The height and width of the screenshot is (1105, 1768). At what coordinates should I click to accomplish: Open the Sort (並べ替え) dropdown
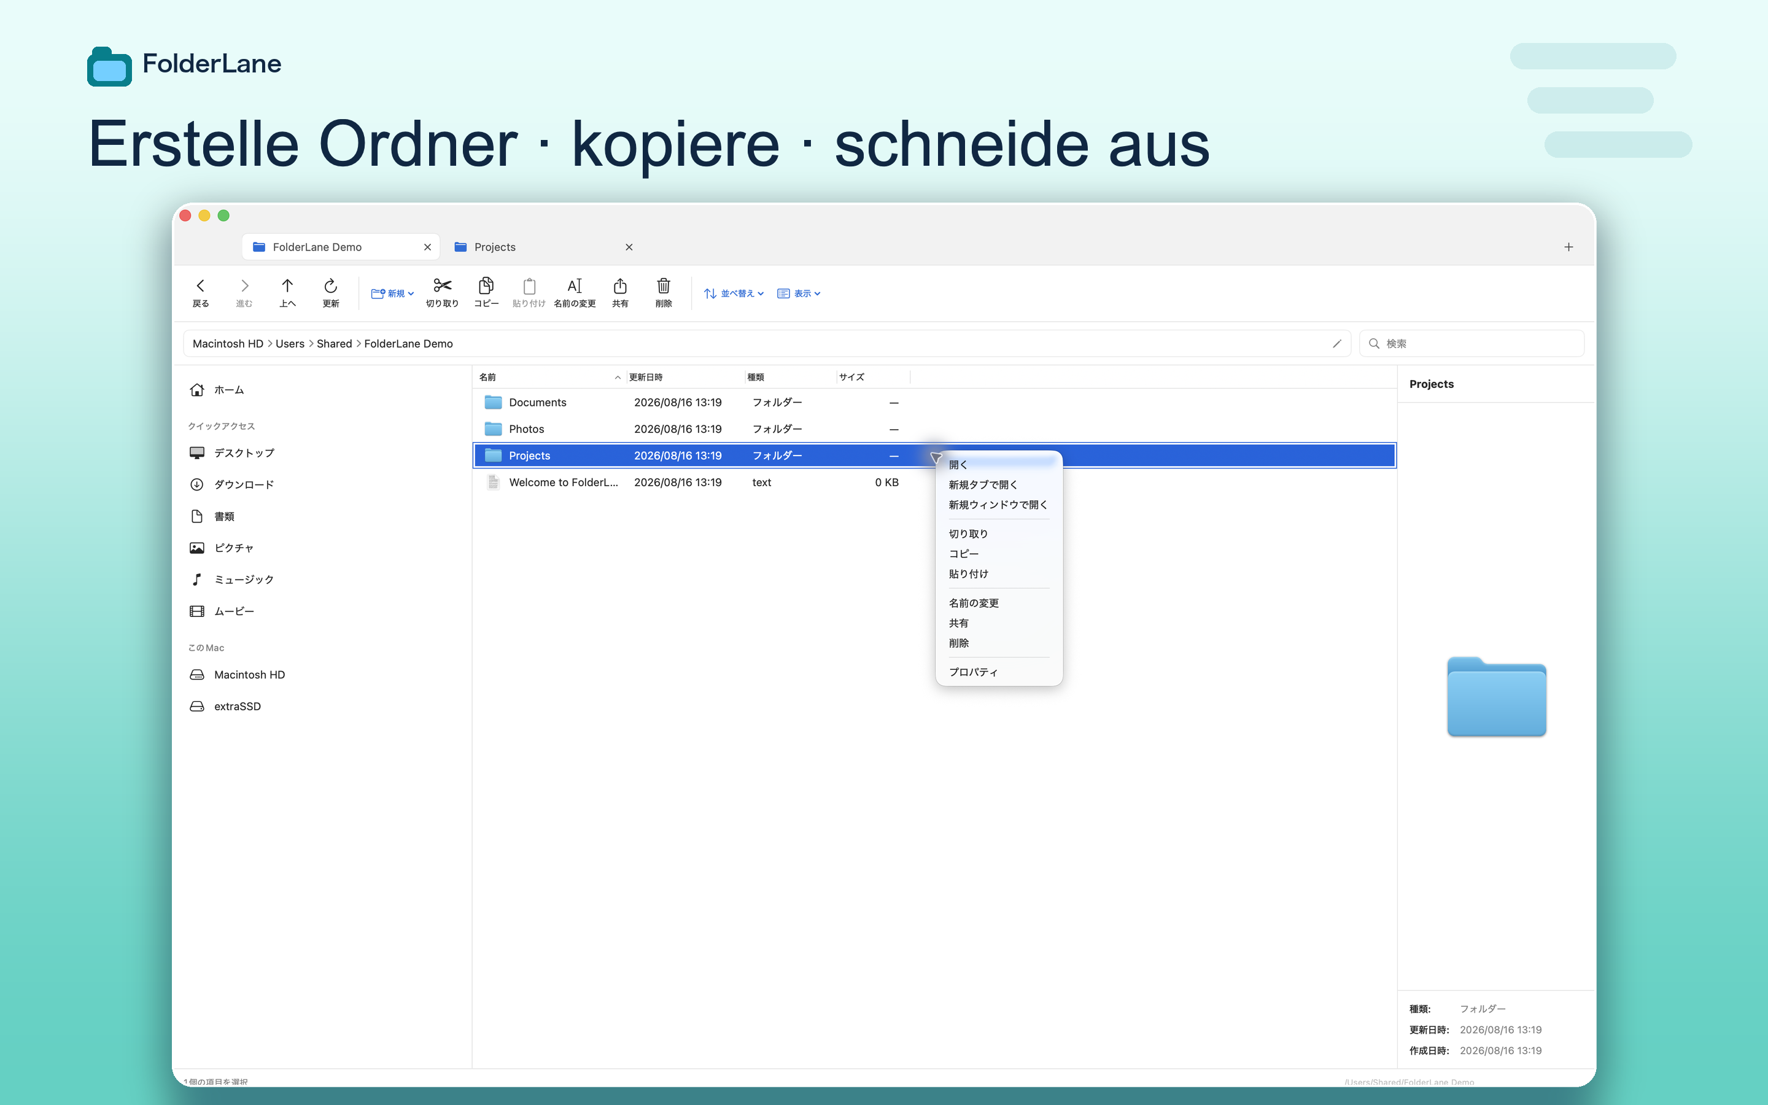coord(734,293)
